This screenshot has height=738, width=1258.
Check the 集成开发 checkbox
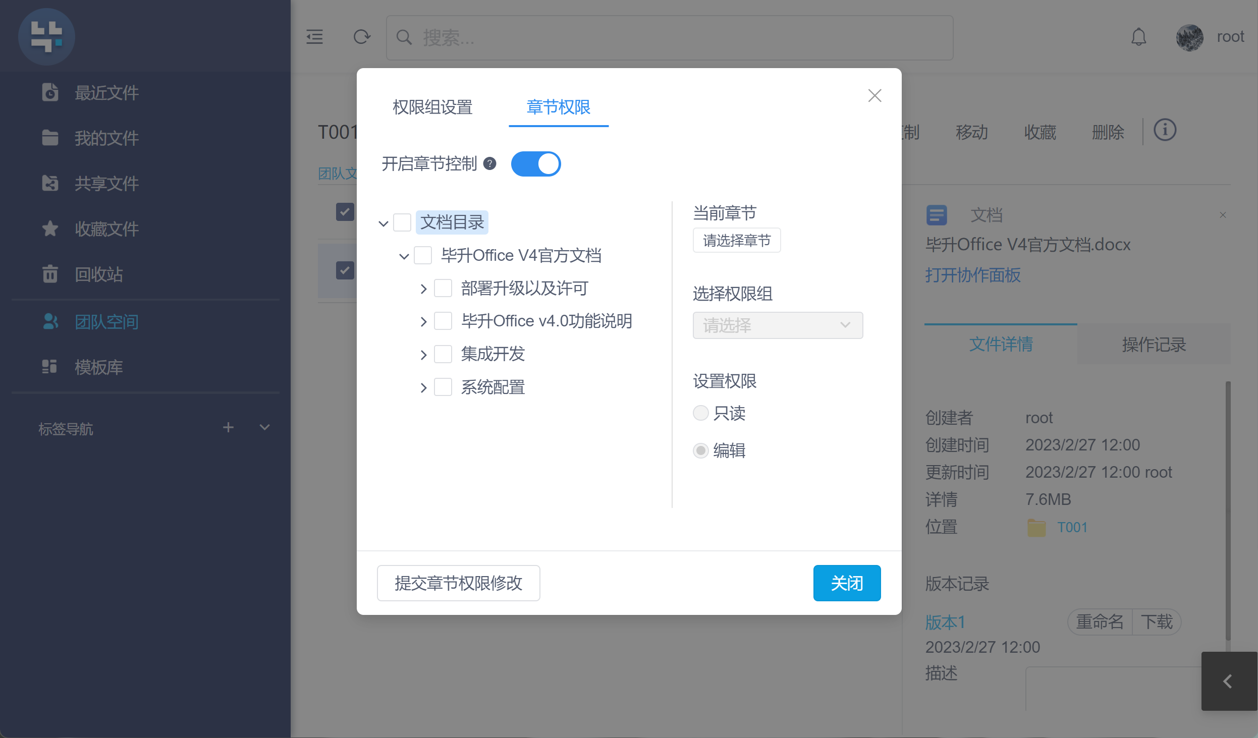click(x=443, y=354)
